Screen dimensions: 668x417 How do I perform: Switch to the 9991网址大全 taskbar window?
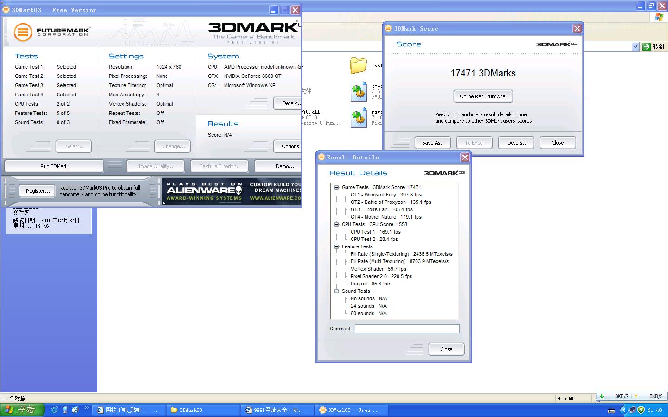[277, 410]
